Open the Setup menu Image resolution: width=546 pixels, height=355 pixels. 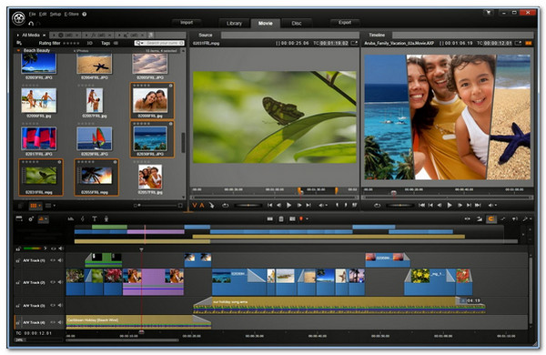click(x=55, y=15)
